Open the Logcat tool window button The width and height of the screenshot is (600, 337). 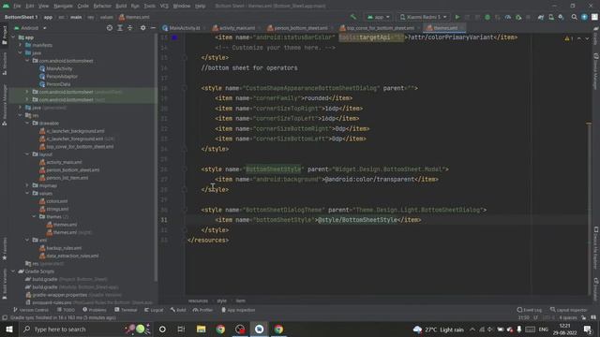154,310
